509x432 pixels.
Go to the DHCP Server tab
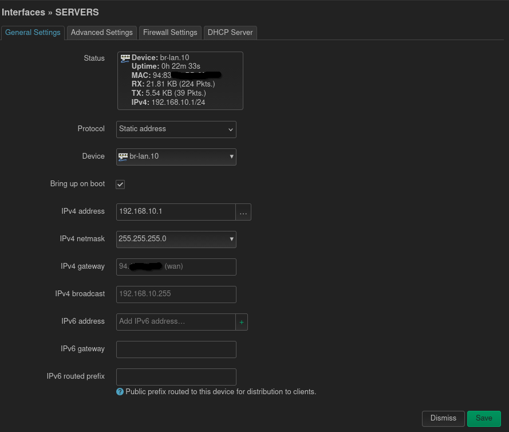click(x=230, y=33)
